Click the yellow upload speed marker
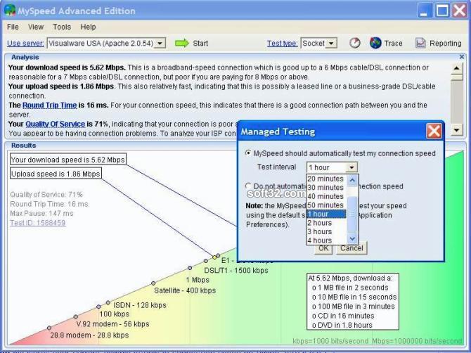 [214, 257]
